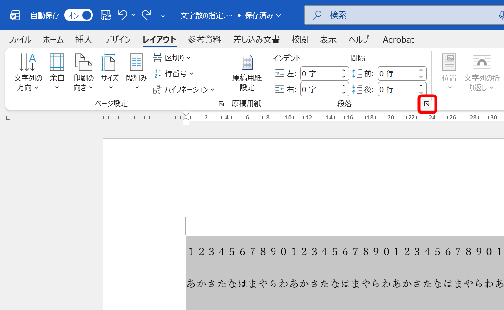Click 原稿用紙設定 manuscript paper button
Viewport: 504px width, 310px height.
tap(247, 72)
